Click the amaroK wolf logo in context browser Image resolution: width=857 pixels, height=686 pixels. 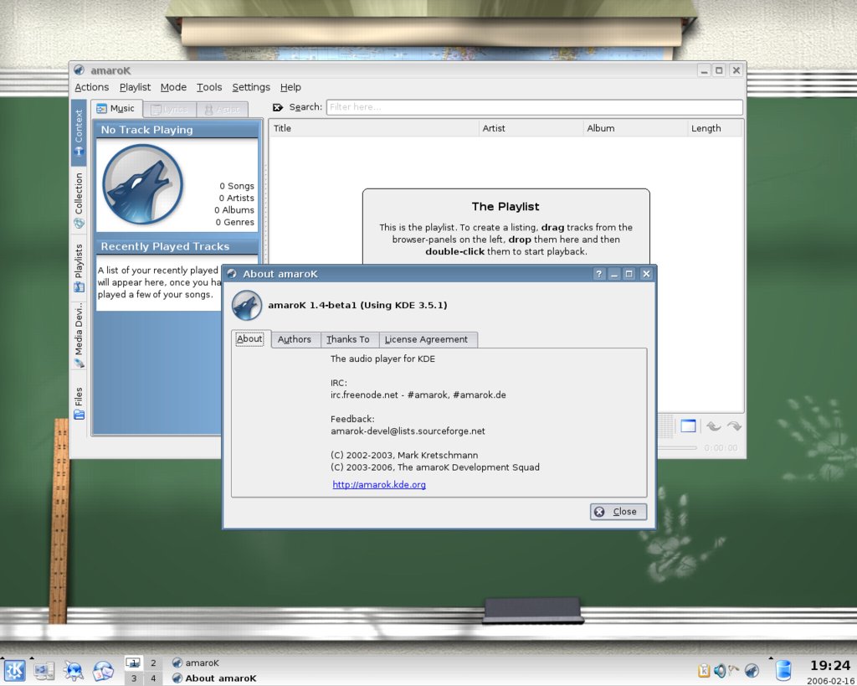(142, 184)
